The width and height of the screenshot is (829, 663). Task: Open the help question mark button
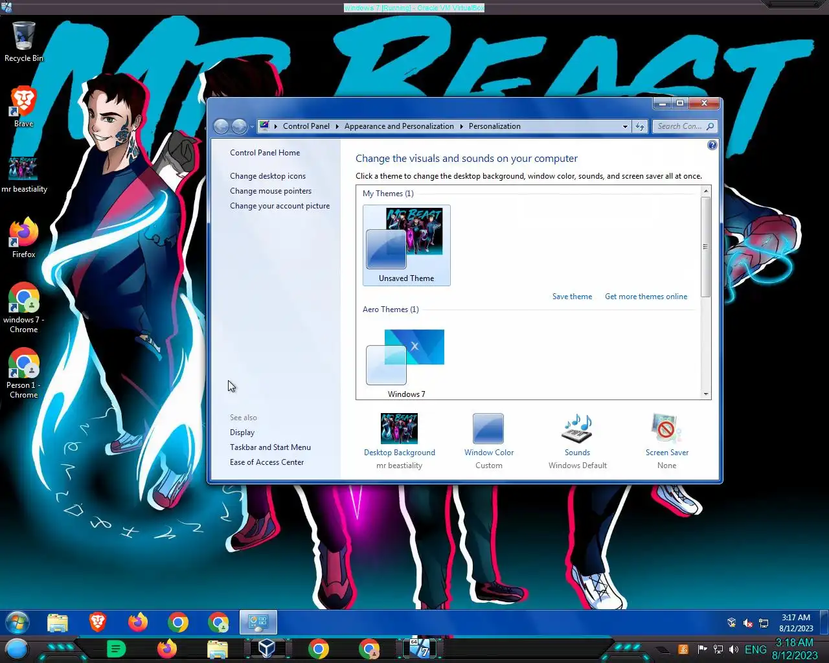point(712,145)
